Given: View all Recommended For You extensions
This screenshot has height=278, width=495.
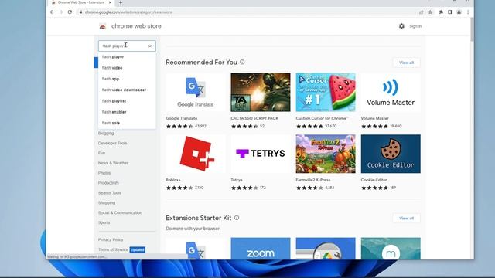Looking at the screenshot, I should click(x=406, y=63).
